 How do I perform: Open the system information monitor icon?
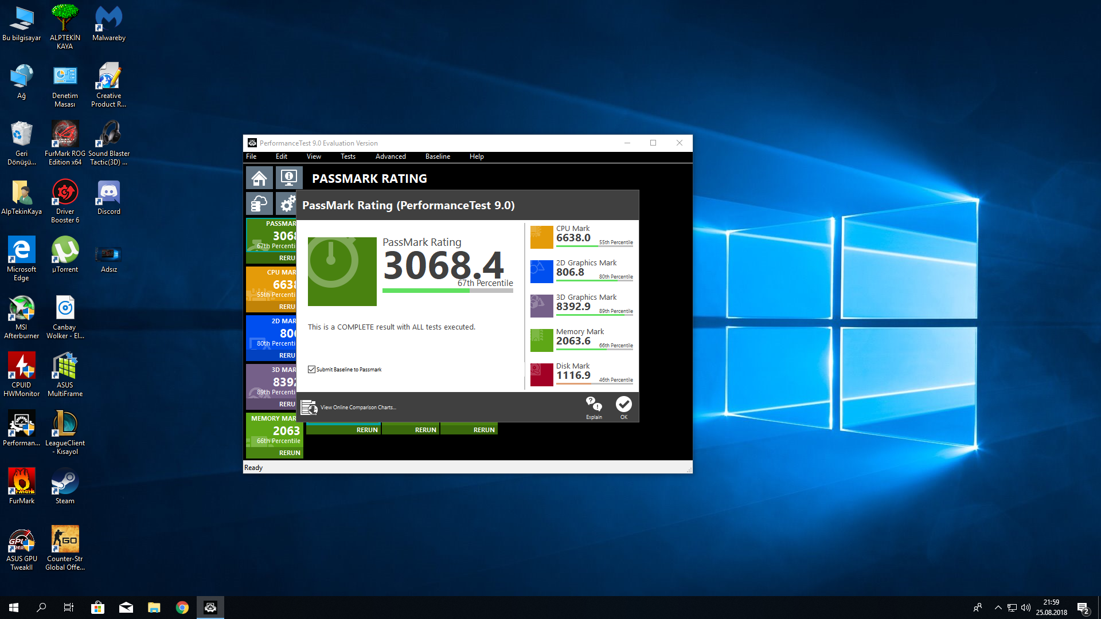pyautogui.click(x=288, y=178)
